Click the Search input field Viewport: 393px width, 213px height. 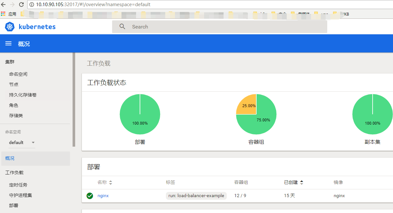tap(227, 27)
